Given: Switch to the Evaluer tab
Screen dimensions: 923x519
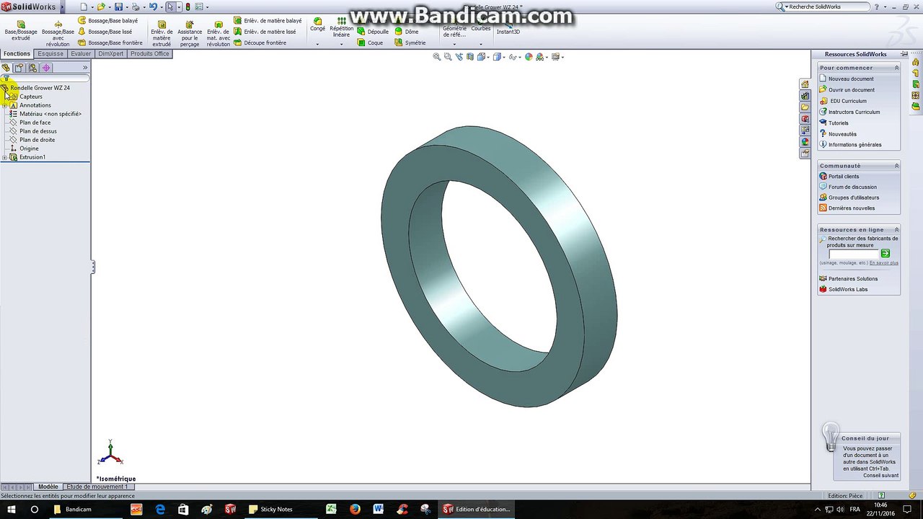Looking at the screenshot, I should [81, 54].
